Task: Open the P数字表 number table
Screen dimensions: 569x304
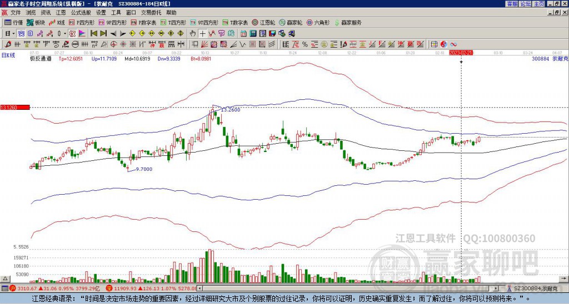Action: tap(143, 22)
